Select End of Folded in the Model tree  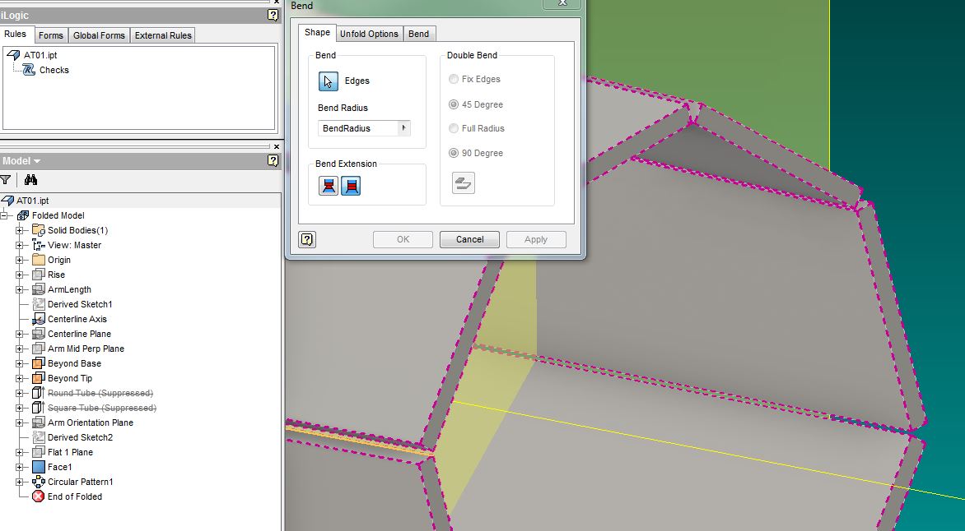click(x=74, y=496)
